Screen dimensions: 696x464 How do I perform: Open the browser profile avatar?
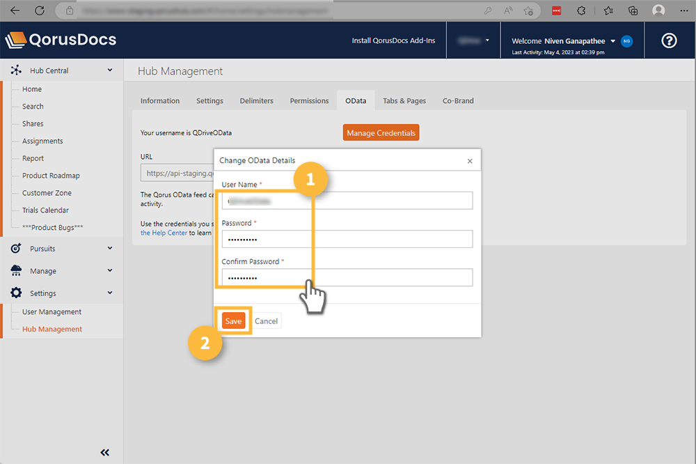point(658,10)
